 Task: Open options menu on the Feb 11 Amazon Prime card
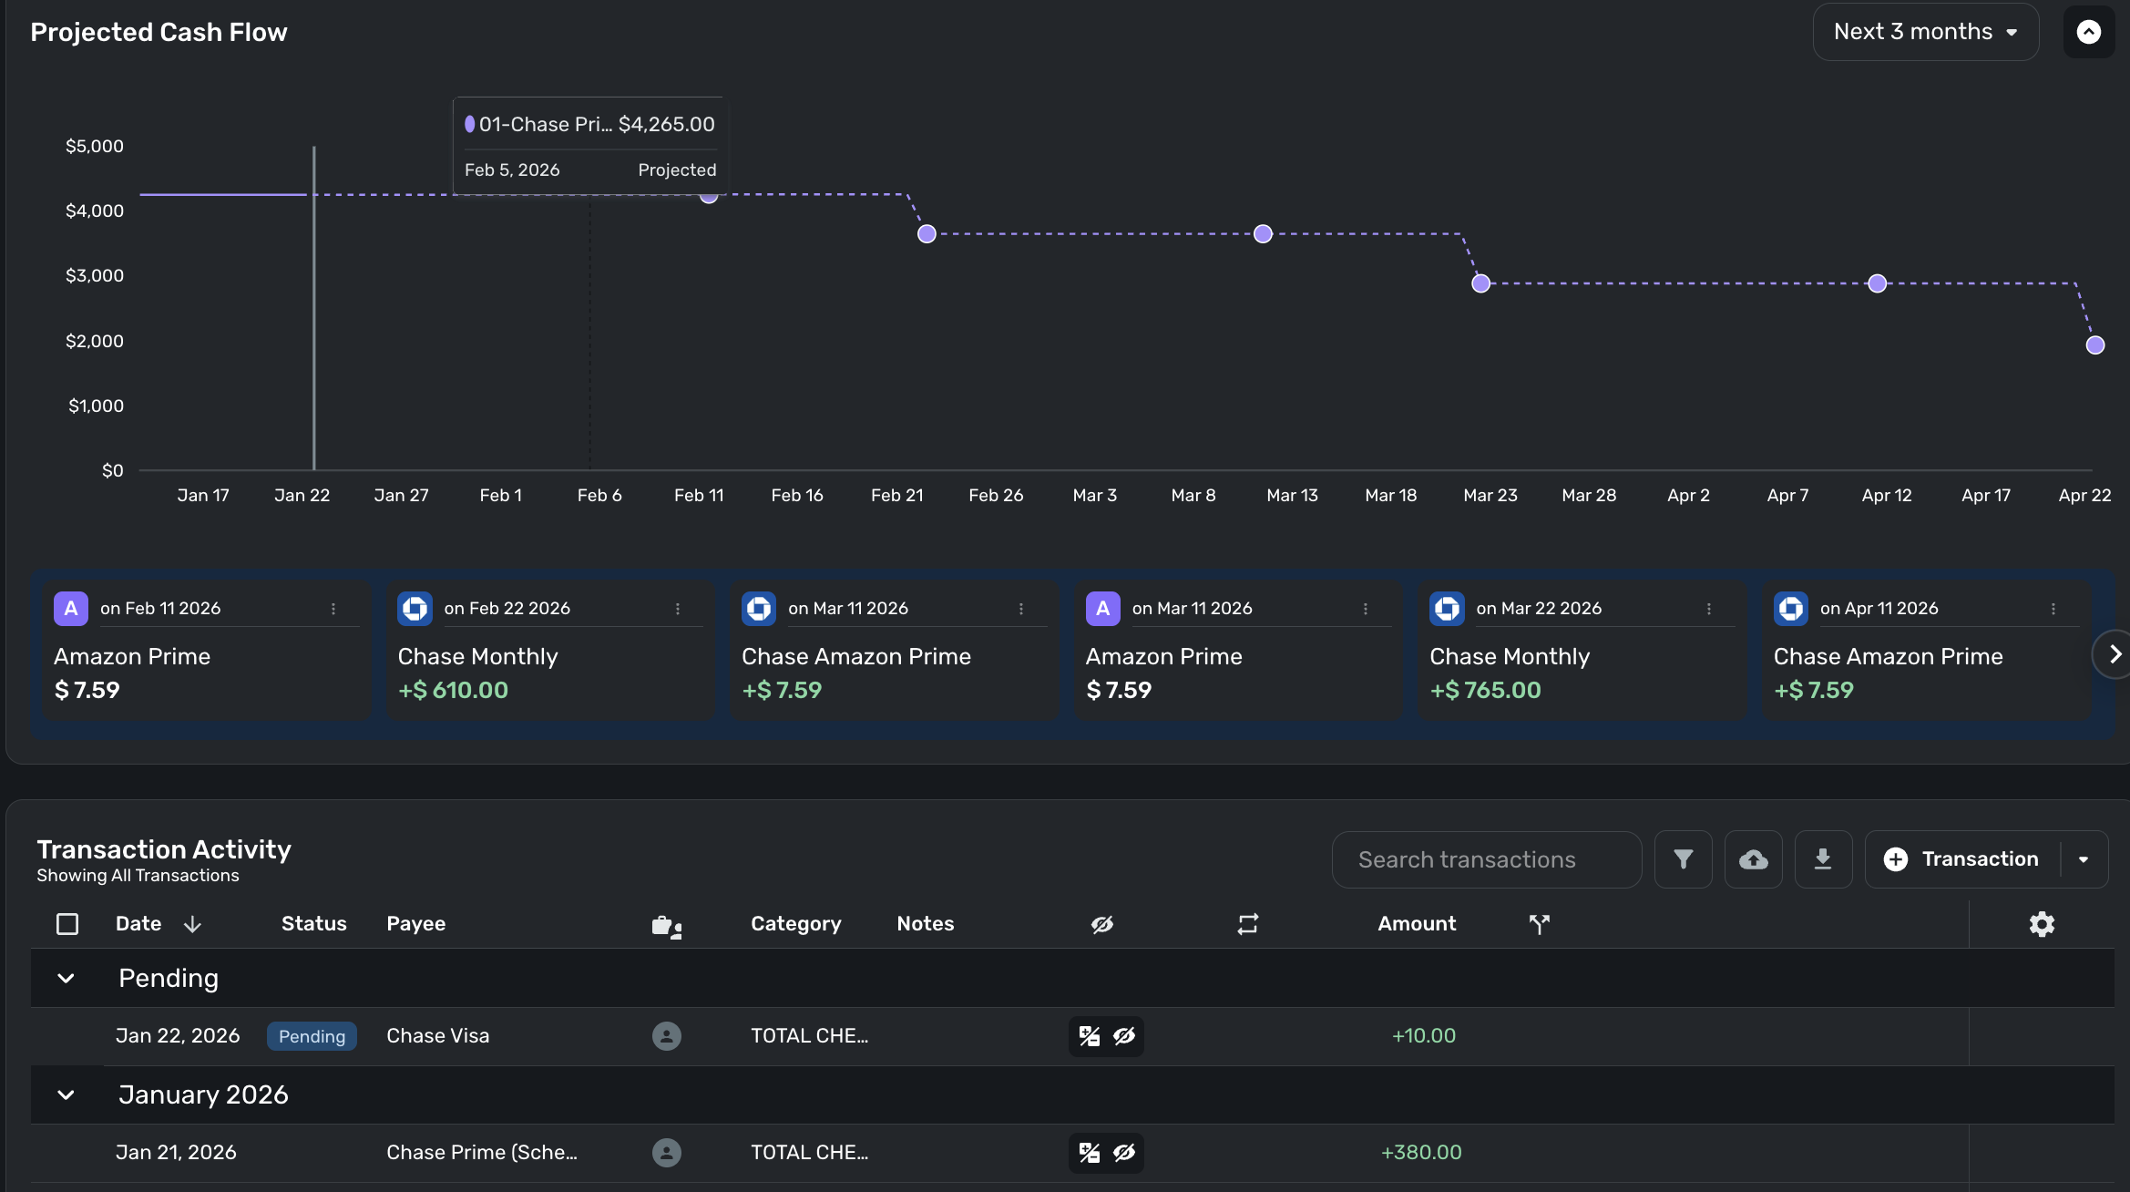point(333,609)
